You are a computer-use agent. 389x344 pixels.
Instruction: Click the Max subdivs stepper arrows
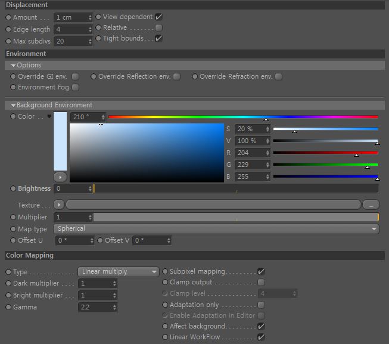[90, 41]
